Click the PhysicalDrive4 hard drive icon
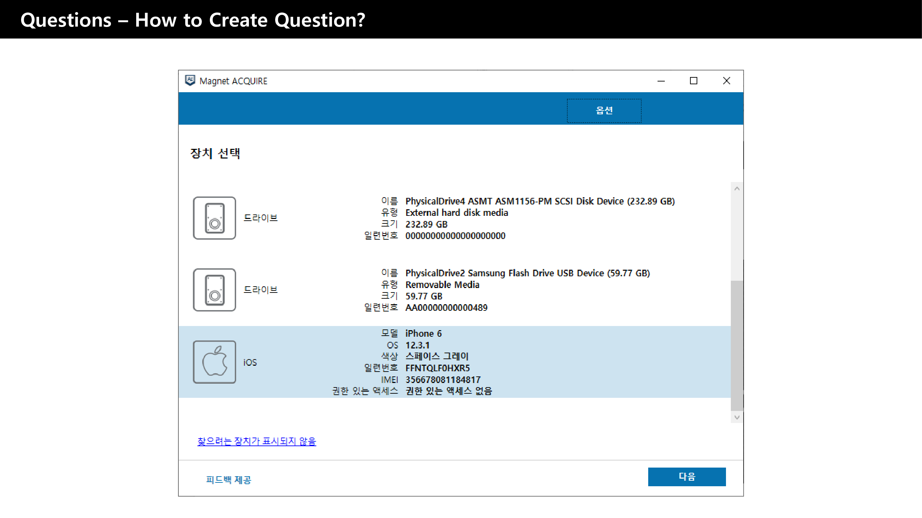Image resolution: width=922 pixels, height=518 pixels. pyautogui.click(x=214, y=218)
